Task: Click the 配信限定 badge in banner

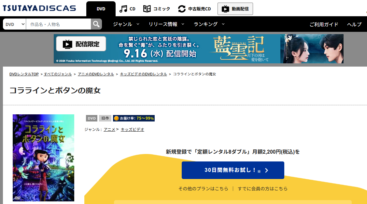Action: (x=81, y=44)
